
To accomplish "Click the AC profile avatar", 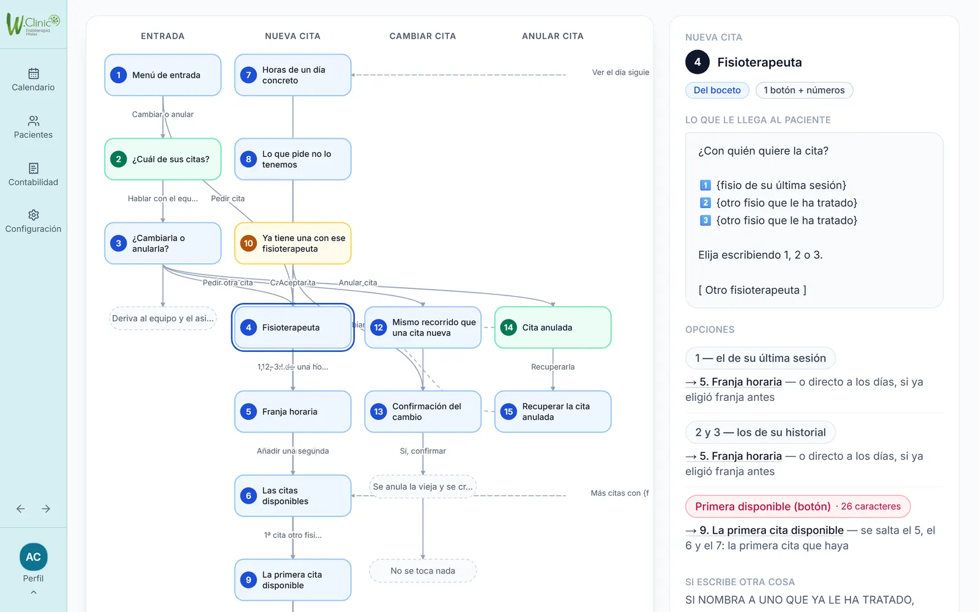I will click(33, 557).
